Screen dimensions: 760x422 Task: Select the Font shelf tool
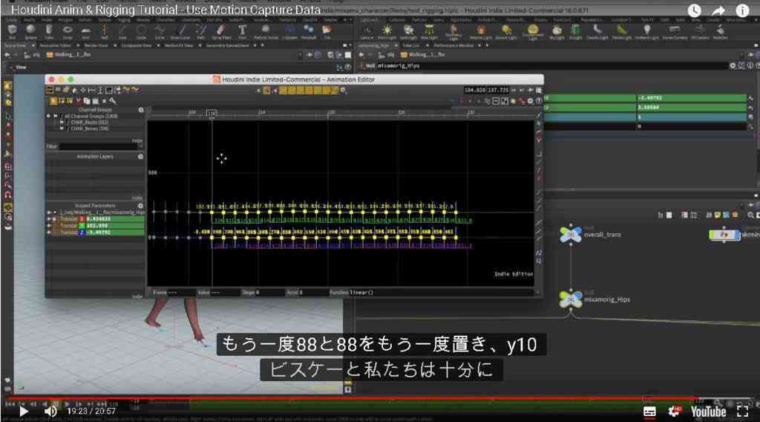point(242,30)
